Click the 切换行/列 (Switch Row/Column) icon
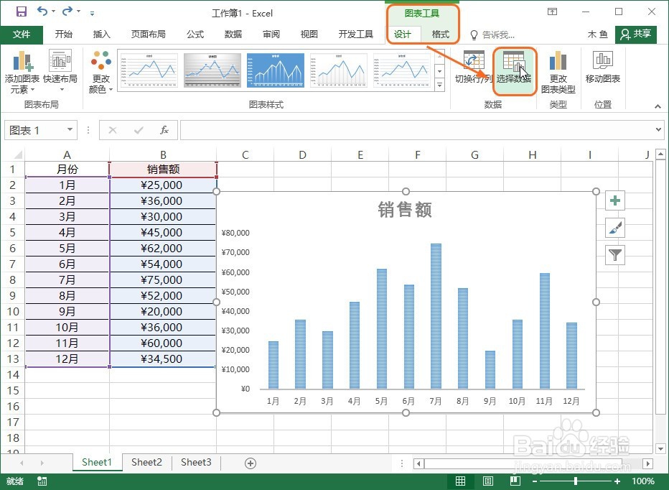Viewport: 669px width, 490px height. (x=473, y=70)
